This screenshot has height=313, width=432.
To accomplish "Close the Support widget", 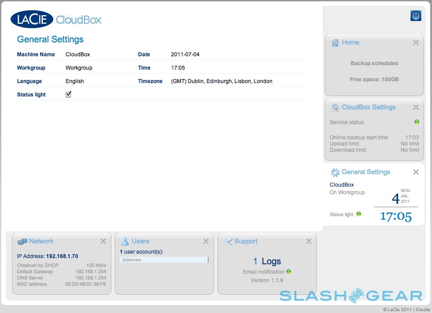I will (309, 242).
